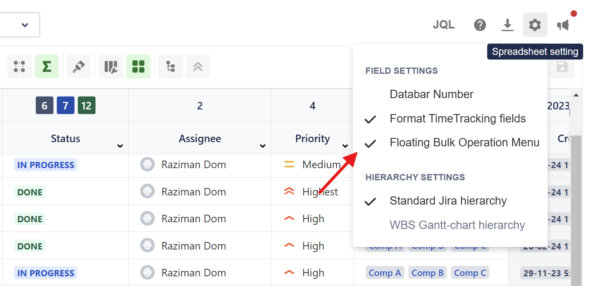Viewport: 589px width, 286px height.
Task: Open the Status column dropdown arrow
Action: coord(120,146)
